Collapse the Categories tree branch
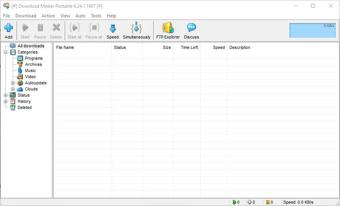The image size is (340, 206). point(6,52)
